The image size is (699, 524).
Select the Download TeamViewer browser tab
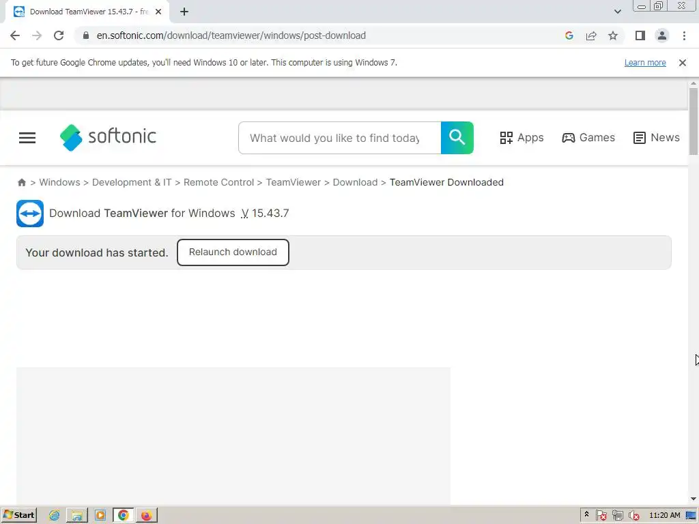pos(87,12)
